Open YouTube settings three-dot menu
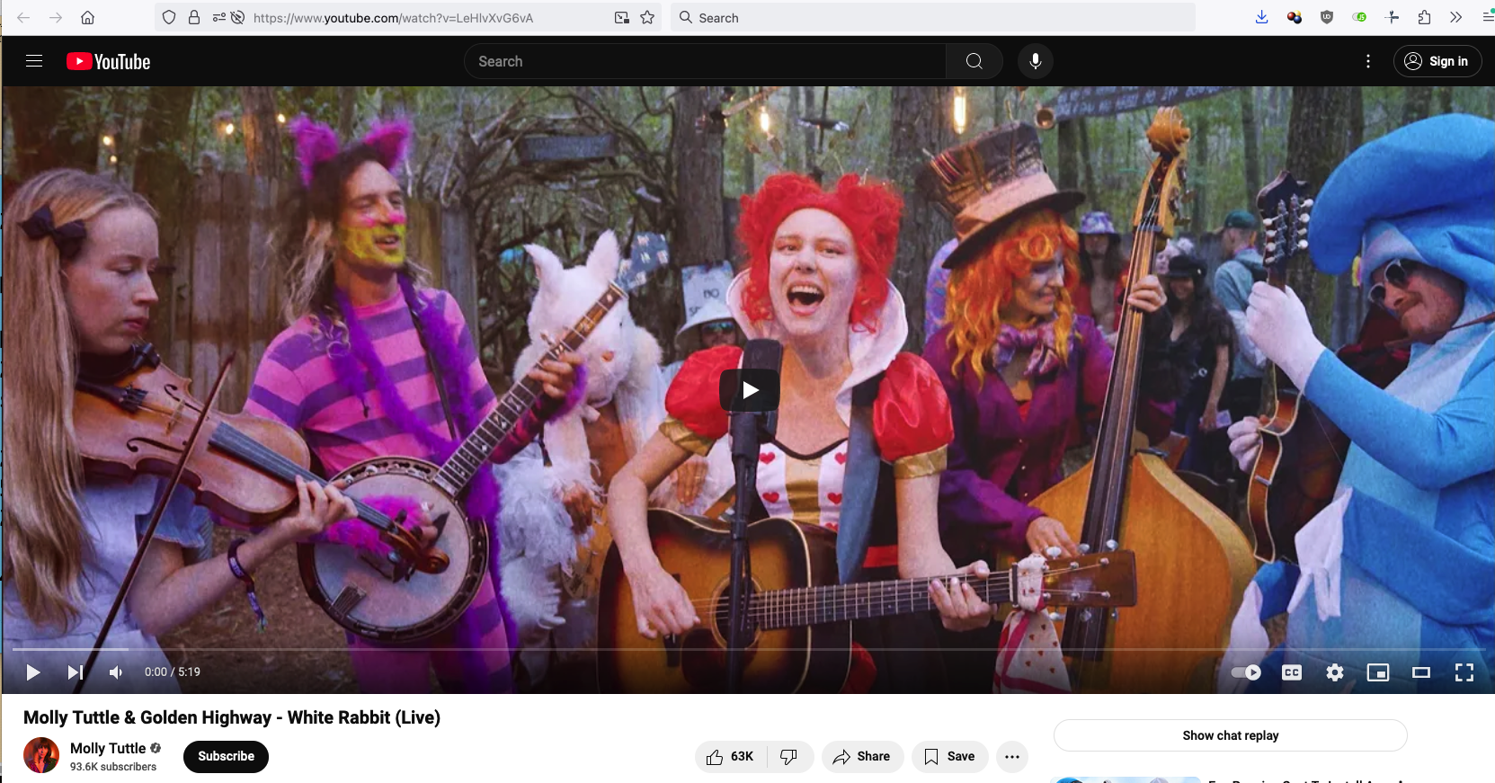This screenshot has width=1495, height=783. (1368, 61)
